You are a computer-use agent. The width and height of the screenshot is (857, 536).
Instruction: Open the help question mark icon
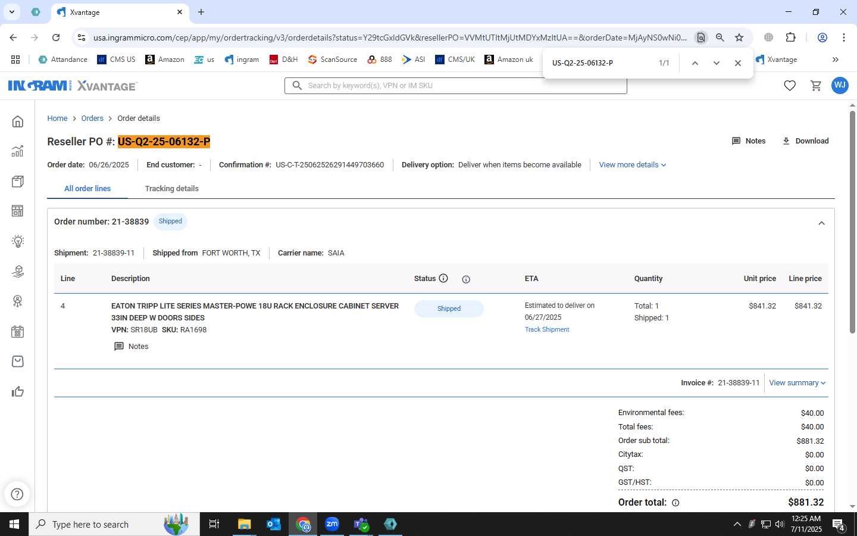click(17, 494)
